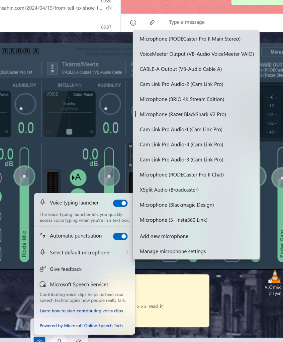Viewport: 283px width, 342px height.
Task: Choose Microphone (RODECaster Pro II Main Stereo)
Action: coord(196,39)
